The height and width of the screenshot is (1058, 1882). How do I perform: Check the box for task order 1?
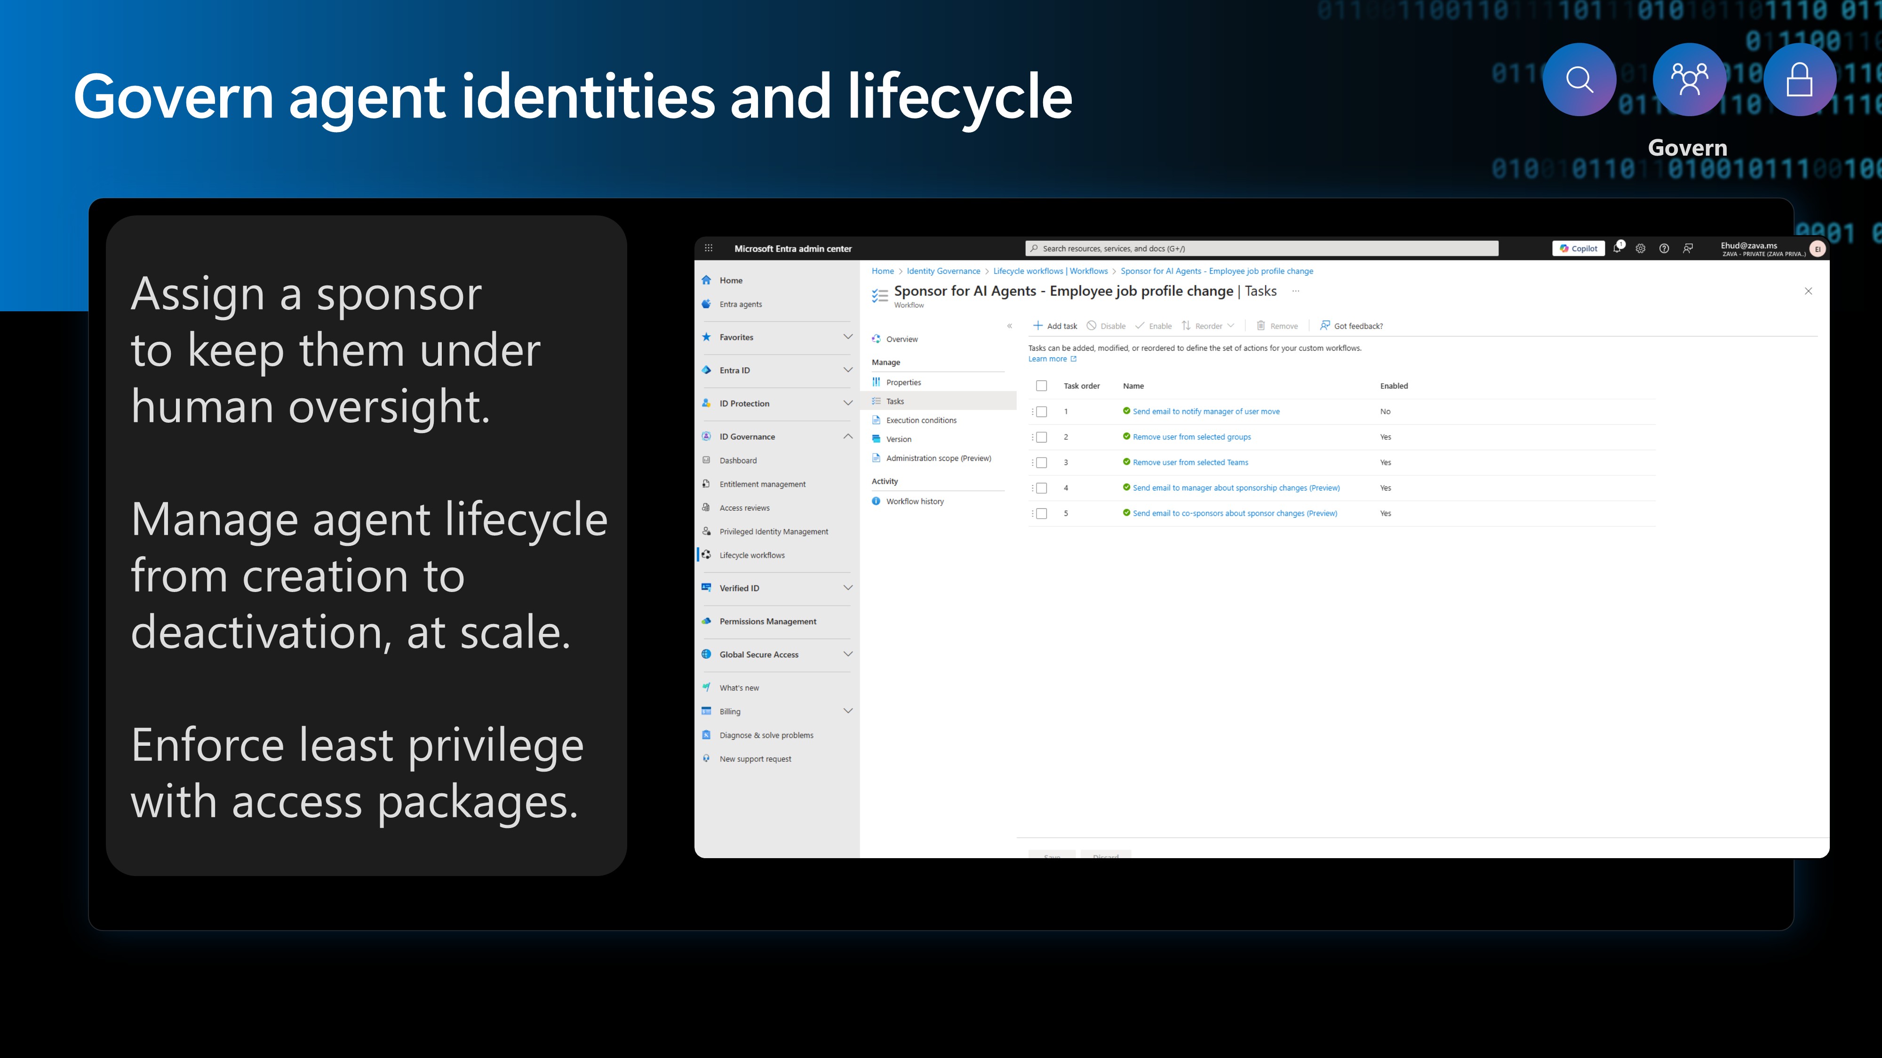(1042, 412)
